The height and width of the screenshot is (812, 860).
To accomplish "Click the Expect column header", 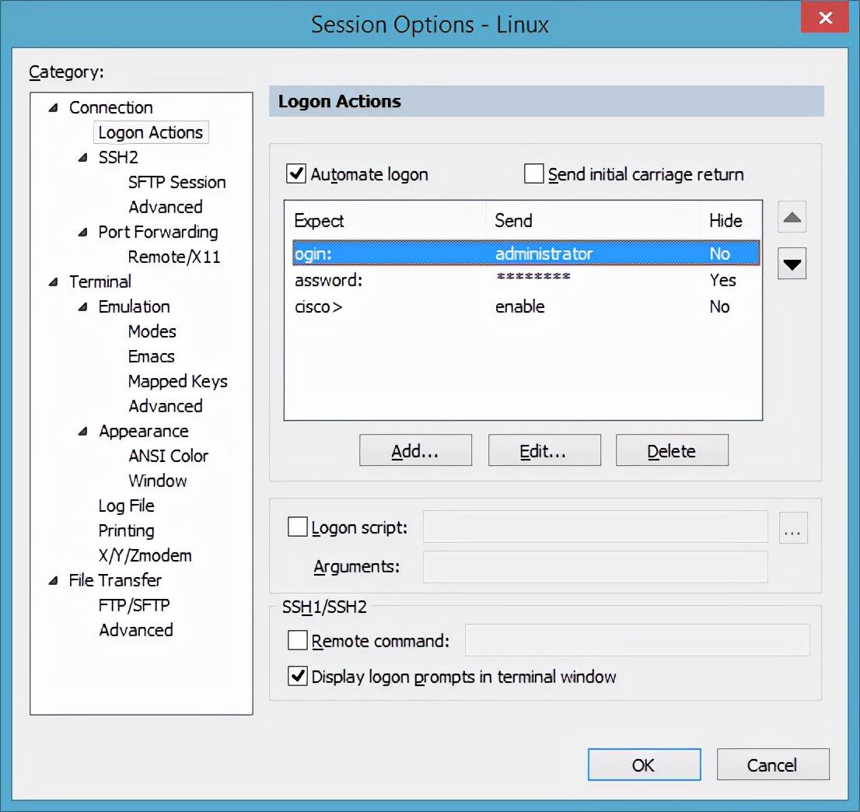I will click(x=386, y=221).
